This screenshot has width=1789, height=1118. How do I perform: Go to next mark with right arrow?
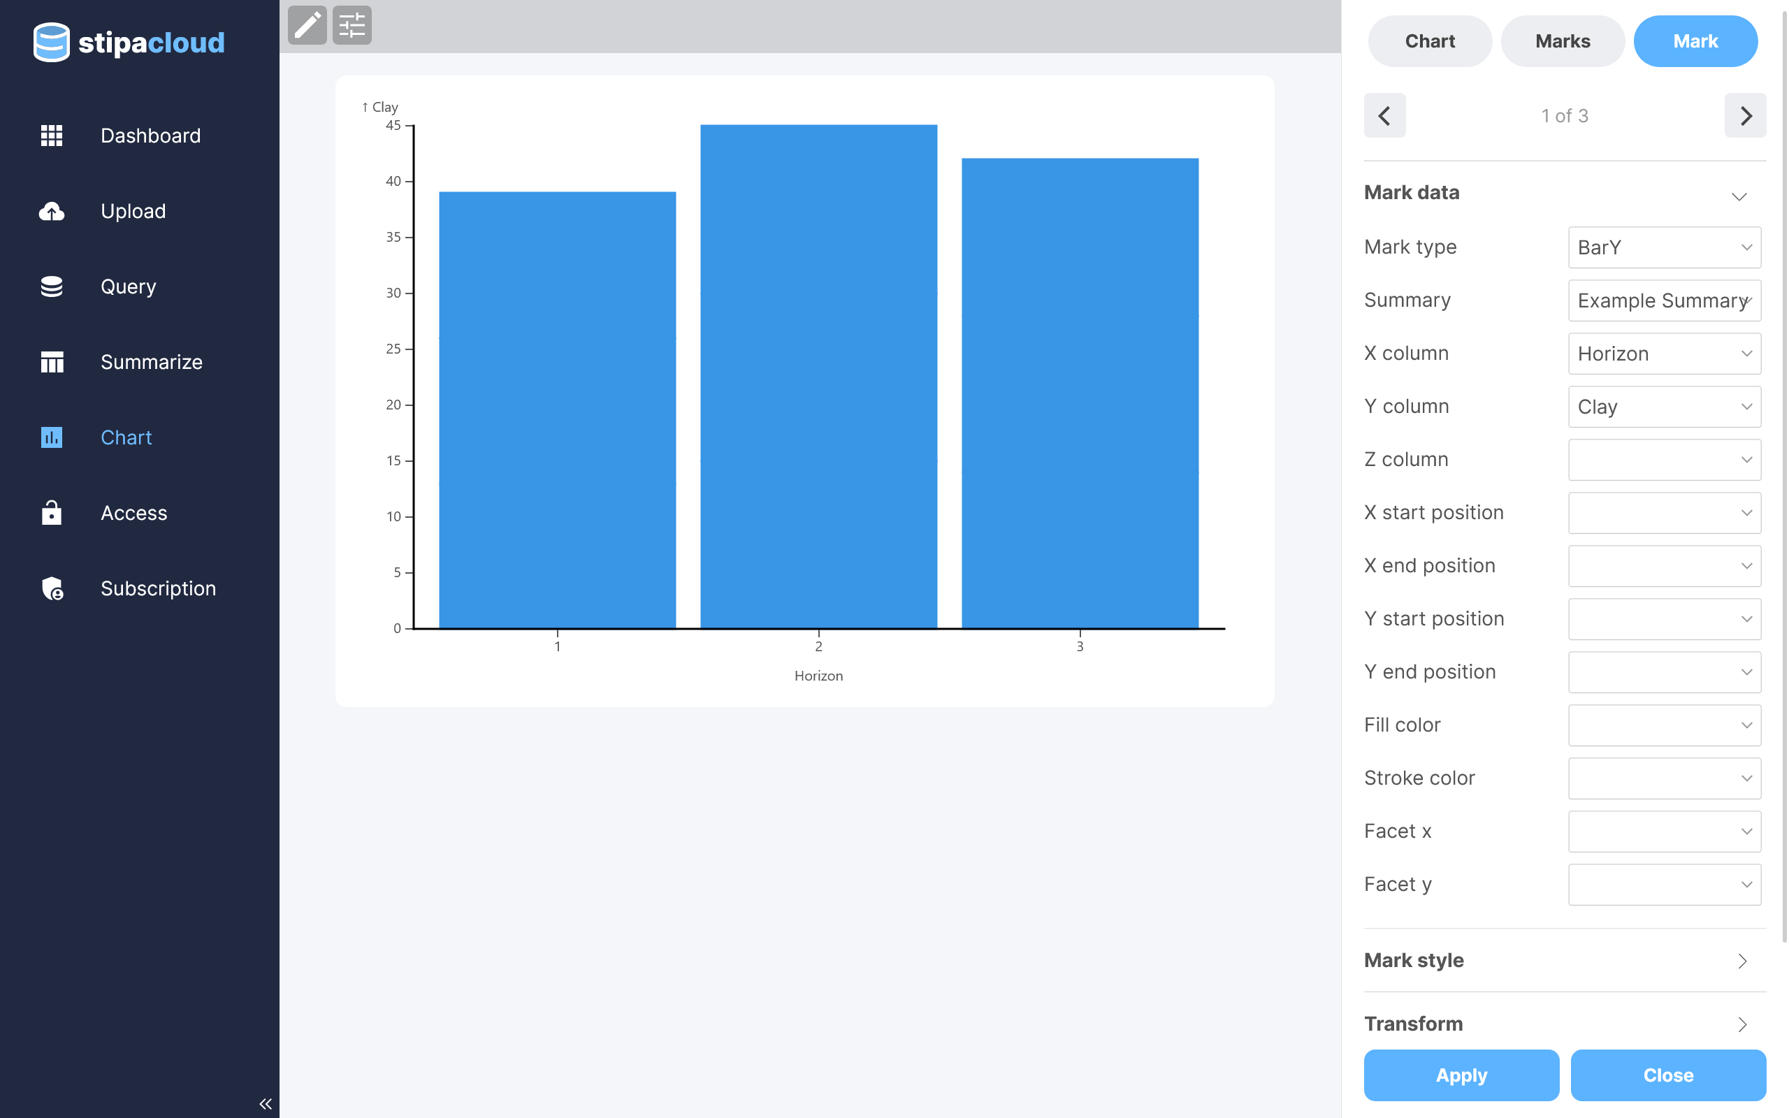click(1745, 115)
